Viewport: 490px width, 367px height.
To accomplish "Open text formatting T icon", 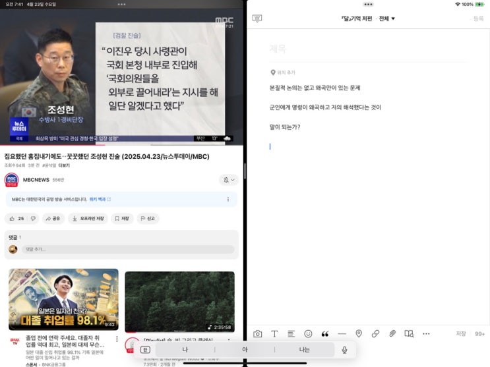I will [x=274, y=334].
